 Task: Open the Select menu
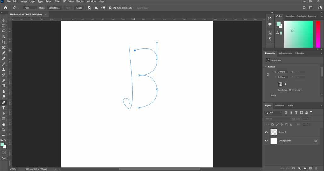(x=49, y=2)
